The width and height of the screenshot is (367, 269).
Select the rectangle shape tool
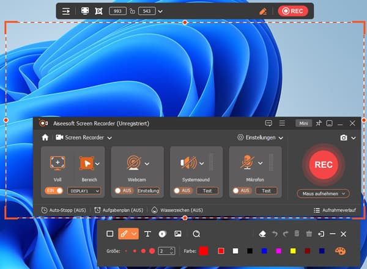click(109, 234)
